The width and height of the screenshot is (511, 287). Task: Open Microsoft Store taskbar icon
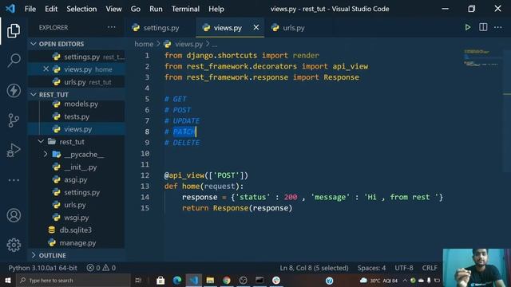point(160,280)
